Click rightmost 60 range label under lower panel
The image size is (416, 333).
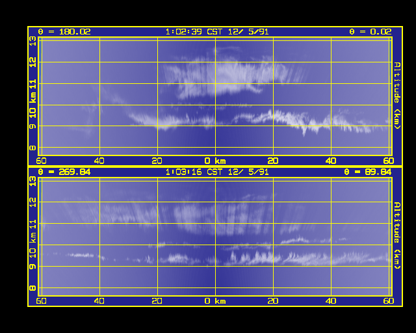[389, 301]
